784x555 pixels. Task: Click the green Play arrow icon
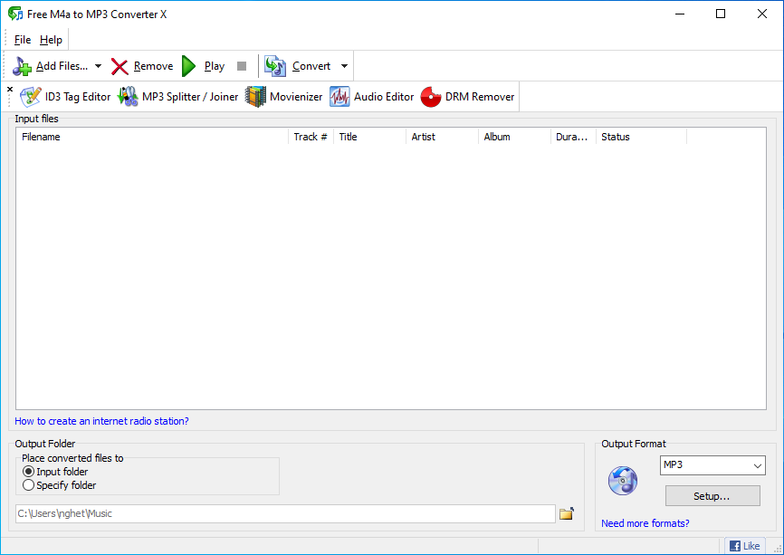point(188,65)
